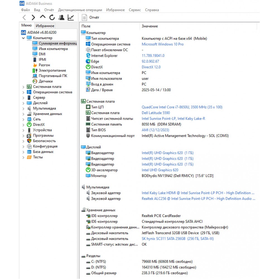This screenshot has width=279, height=279.
Task: Open the DirectX 12.0 link
Action: (151, 67)
